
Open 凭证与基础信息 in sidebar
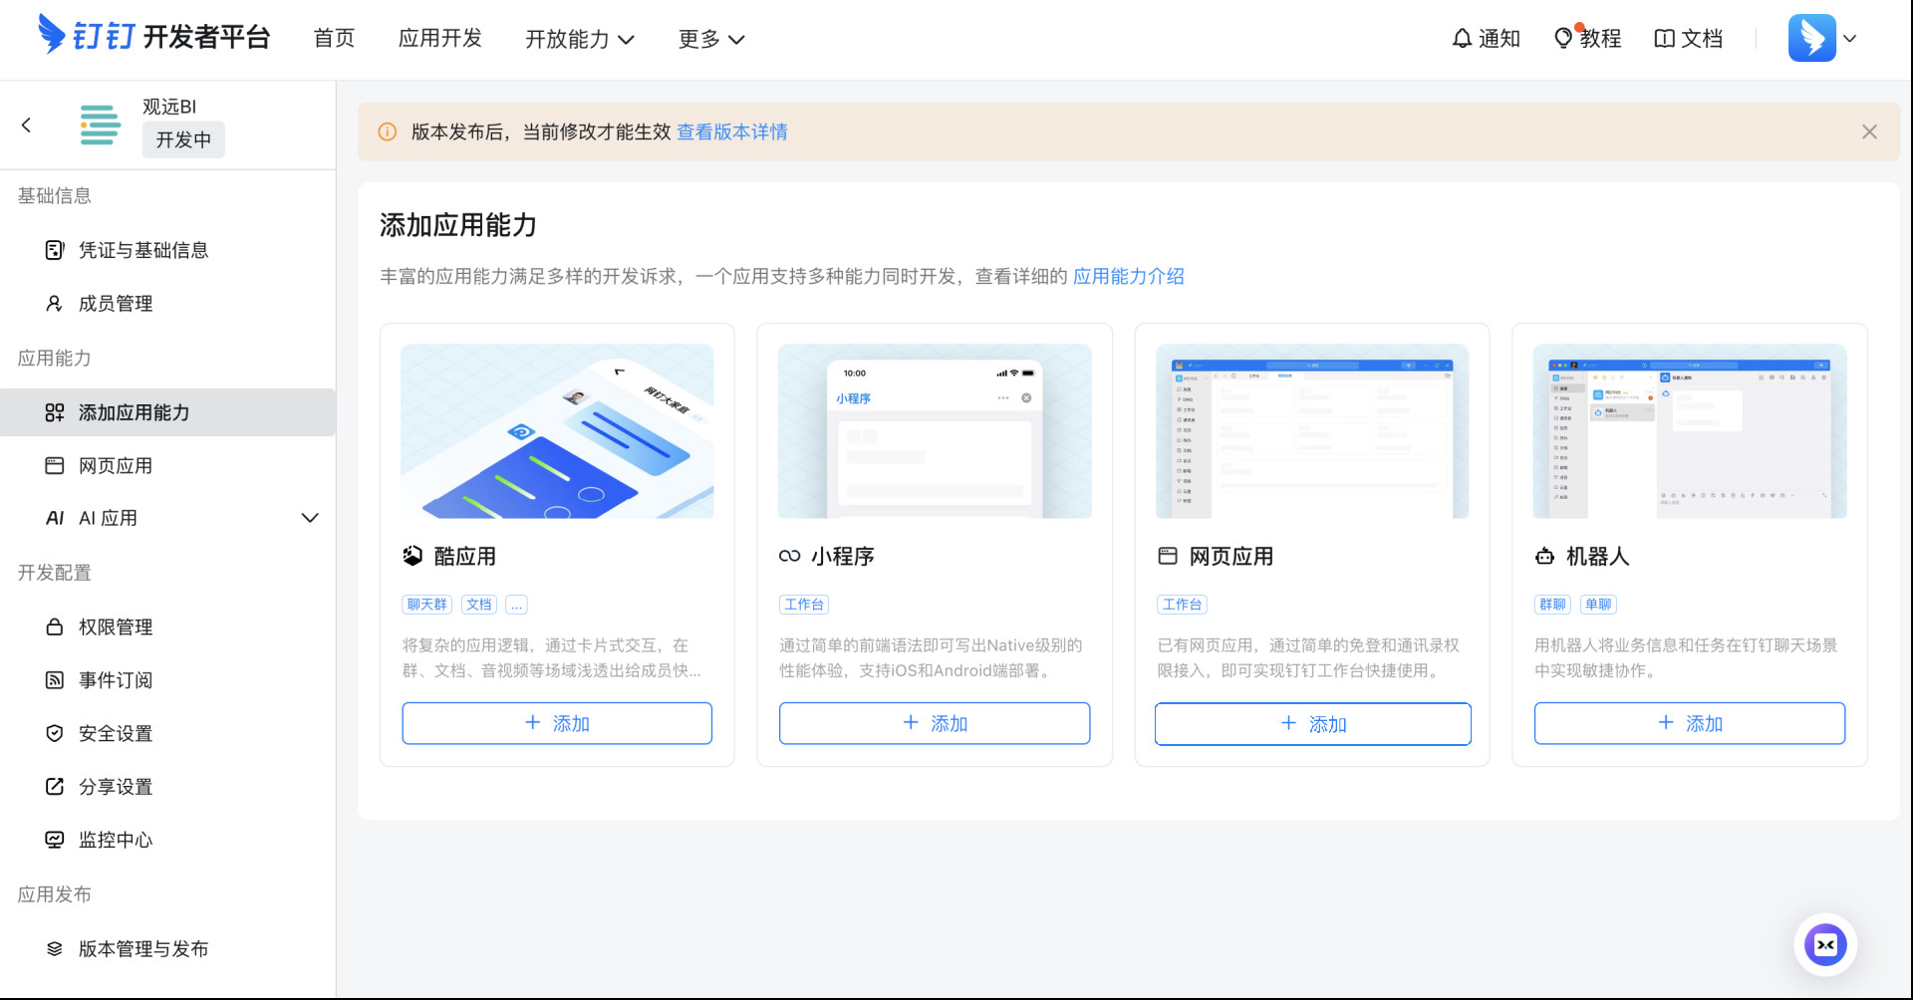[x=143, y=250]
